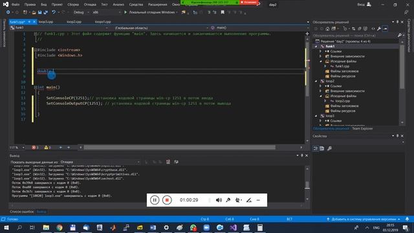The width and height of the screenshot is (414, 233).
Task: Open the Global scope dropdown
Action: point(161,28)
